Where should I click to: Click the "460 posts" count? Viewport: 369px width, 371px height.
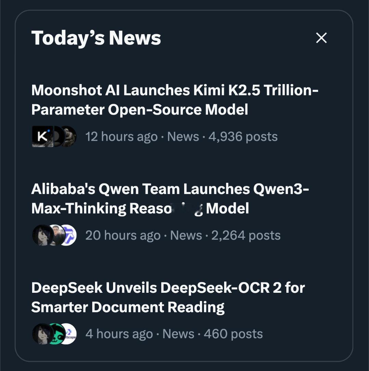pyautogui.click(x=233, y=334)
